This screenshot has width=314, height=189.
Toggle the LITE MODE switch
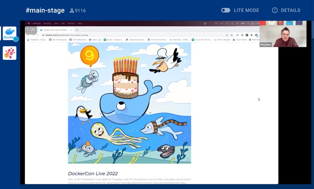225,10
